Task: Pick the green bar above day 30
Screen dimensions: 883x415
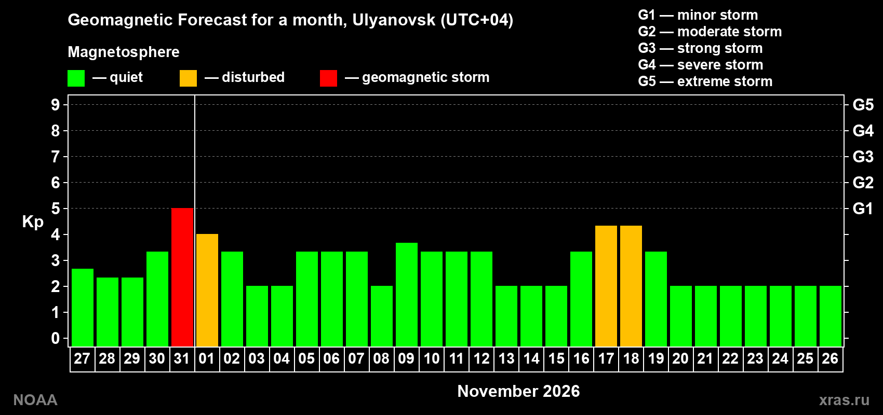Action: pyautogui.click(x=157, y=299)
